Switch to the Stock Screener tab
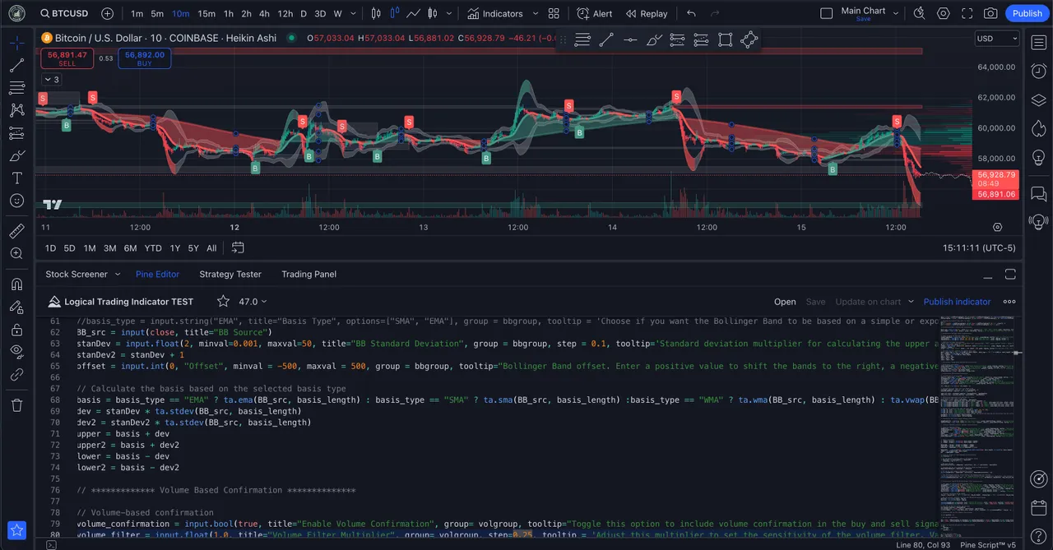1053x550 pixels. 77,275
